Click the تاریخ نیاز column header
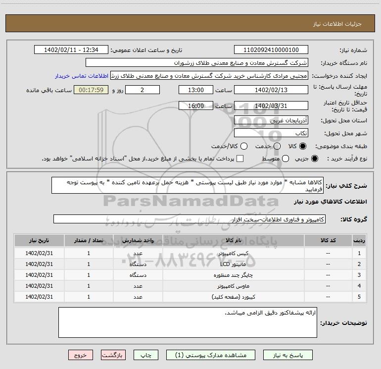This screenshot has width=381, height=369. [x=39, y=240]
